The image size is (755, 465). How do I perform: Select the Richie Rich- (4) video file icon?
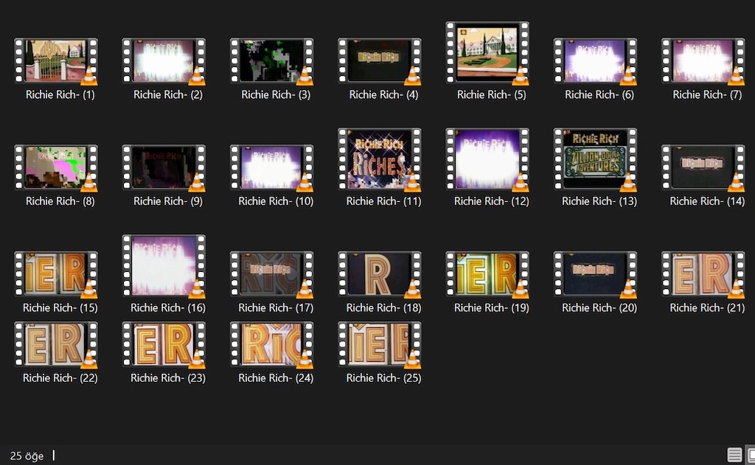pos(380,60)
